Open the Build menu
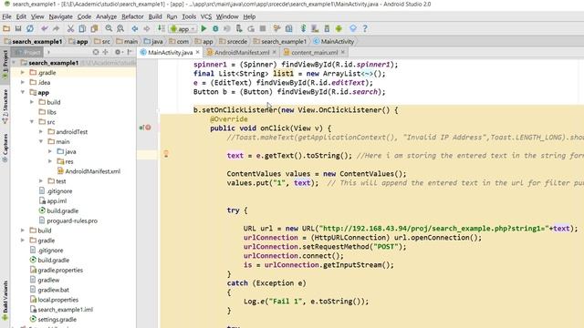This screenshot has width=584, height=328. coord(155,16)
